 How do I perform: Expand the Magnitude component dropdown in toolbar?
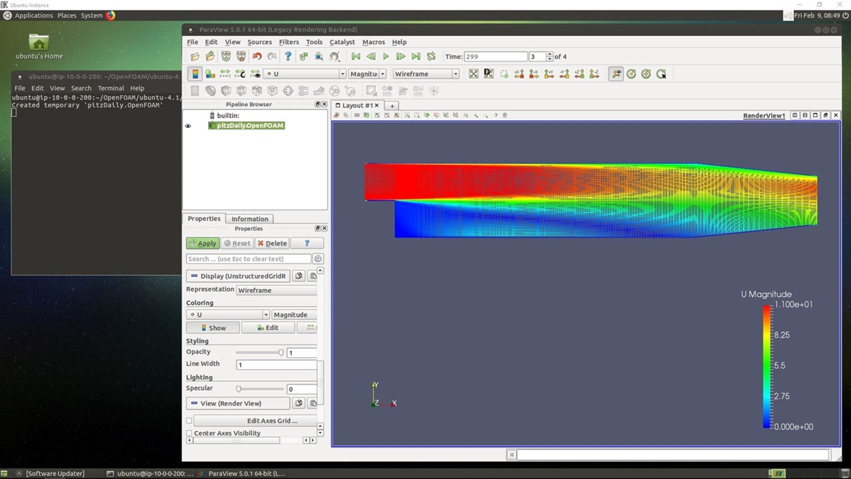click(x=382, y=74)
